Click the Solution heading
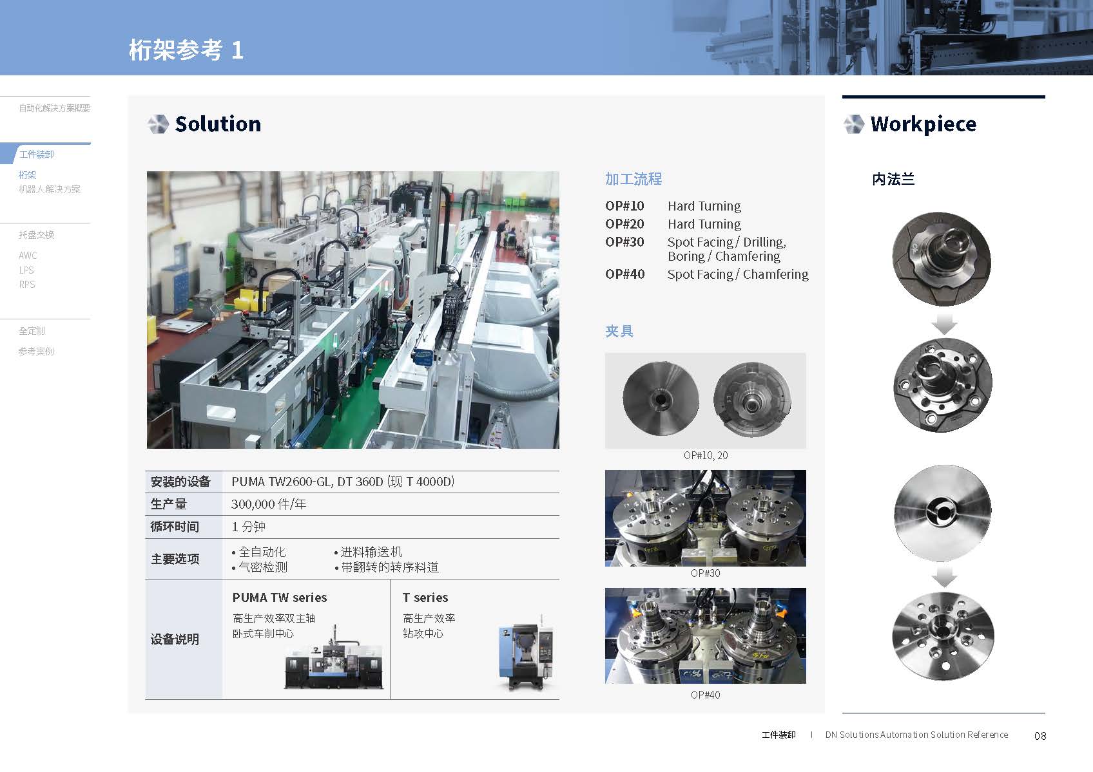 [218, 124]
